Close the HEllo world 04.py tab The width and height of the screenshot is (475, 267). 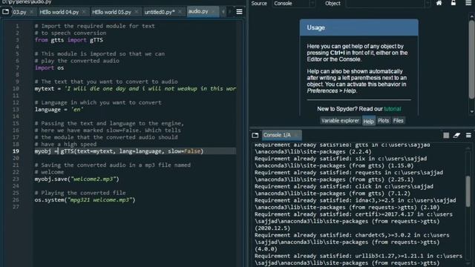coord(84,12)
